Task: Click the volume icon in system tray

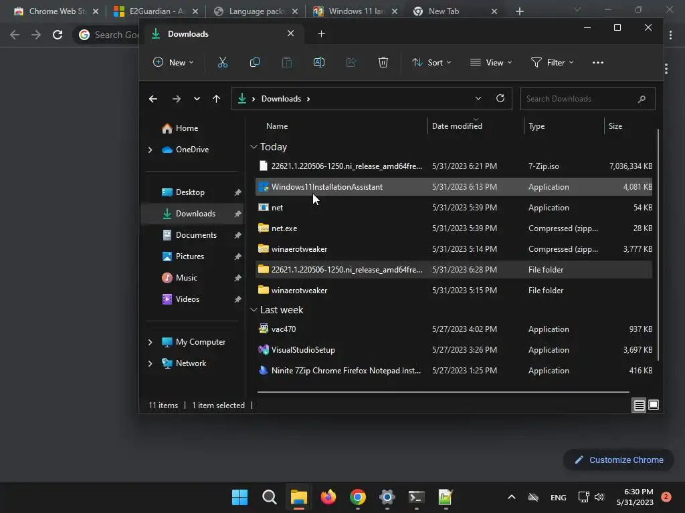Action: 599,497
